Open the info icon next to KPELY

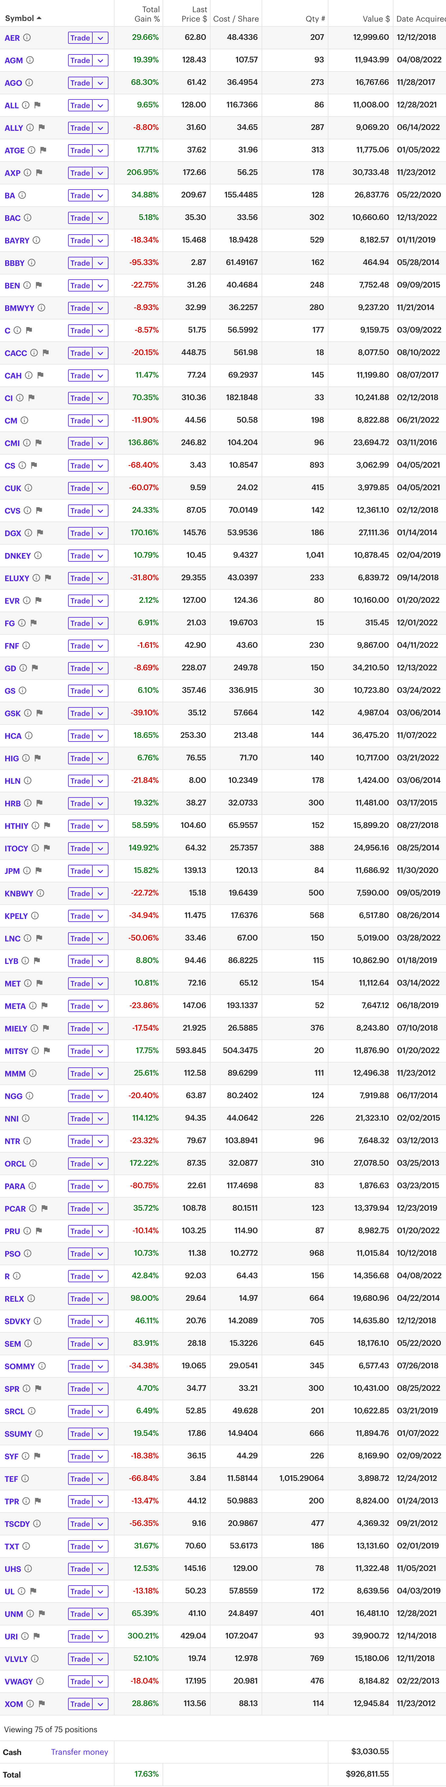tap(35, 915)
